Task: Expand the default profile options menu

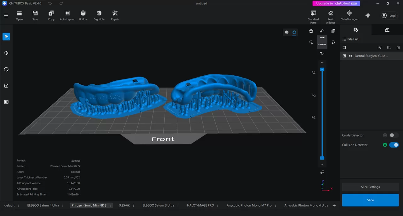Action: tap(18, 205)
